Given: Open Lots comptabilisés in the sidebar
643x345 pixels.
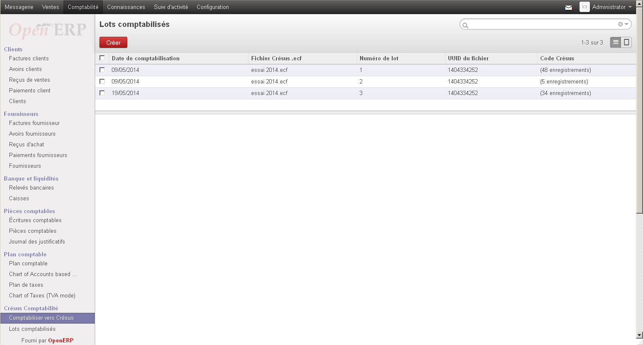Looking at the screenshot, I should click(x=32, y=329).
